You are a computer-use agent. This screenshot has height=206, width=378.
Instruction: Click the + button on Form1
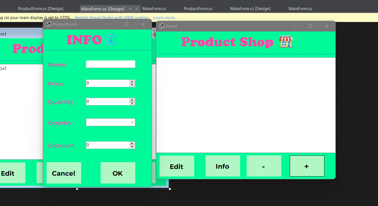(307, 166)
